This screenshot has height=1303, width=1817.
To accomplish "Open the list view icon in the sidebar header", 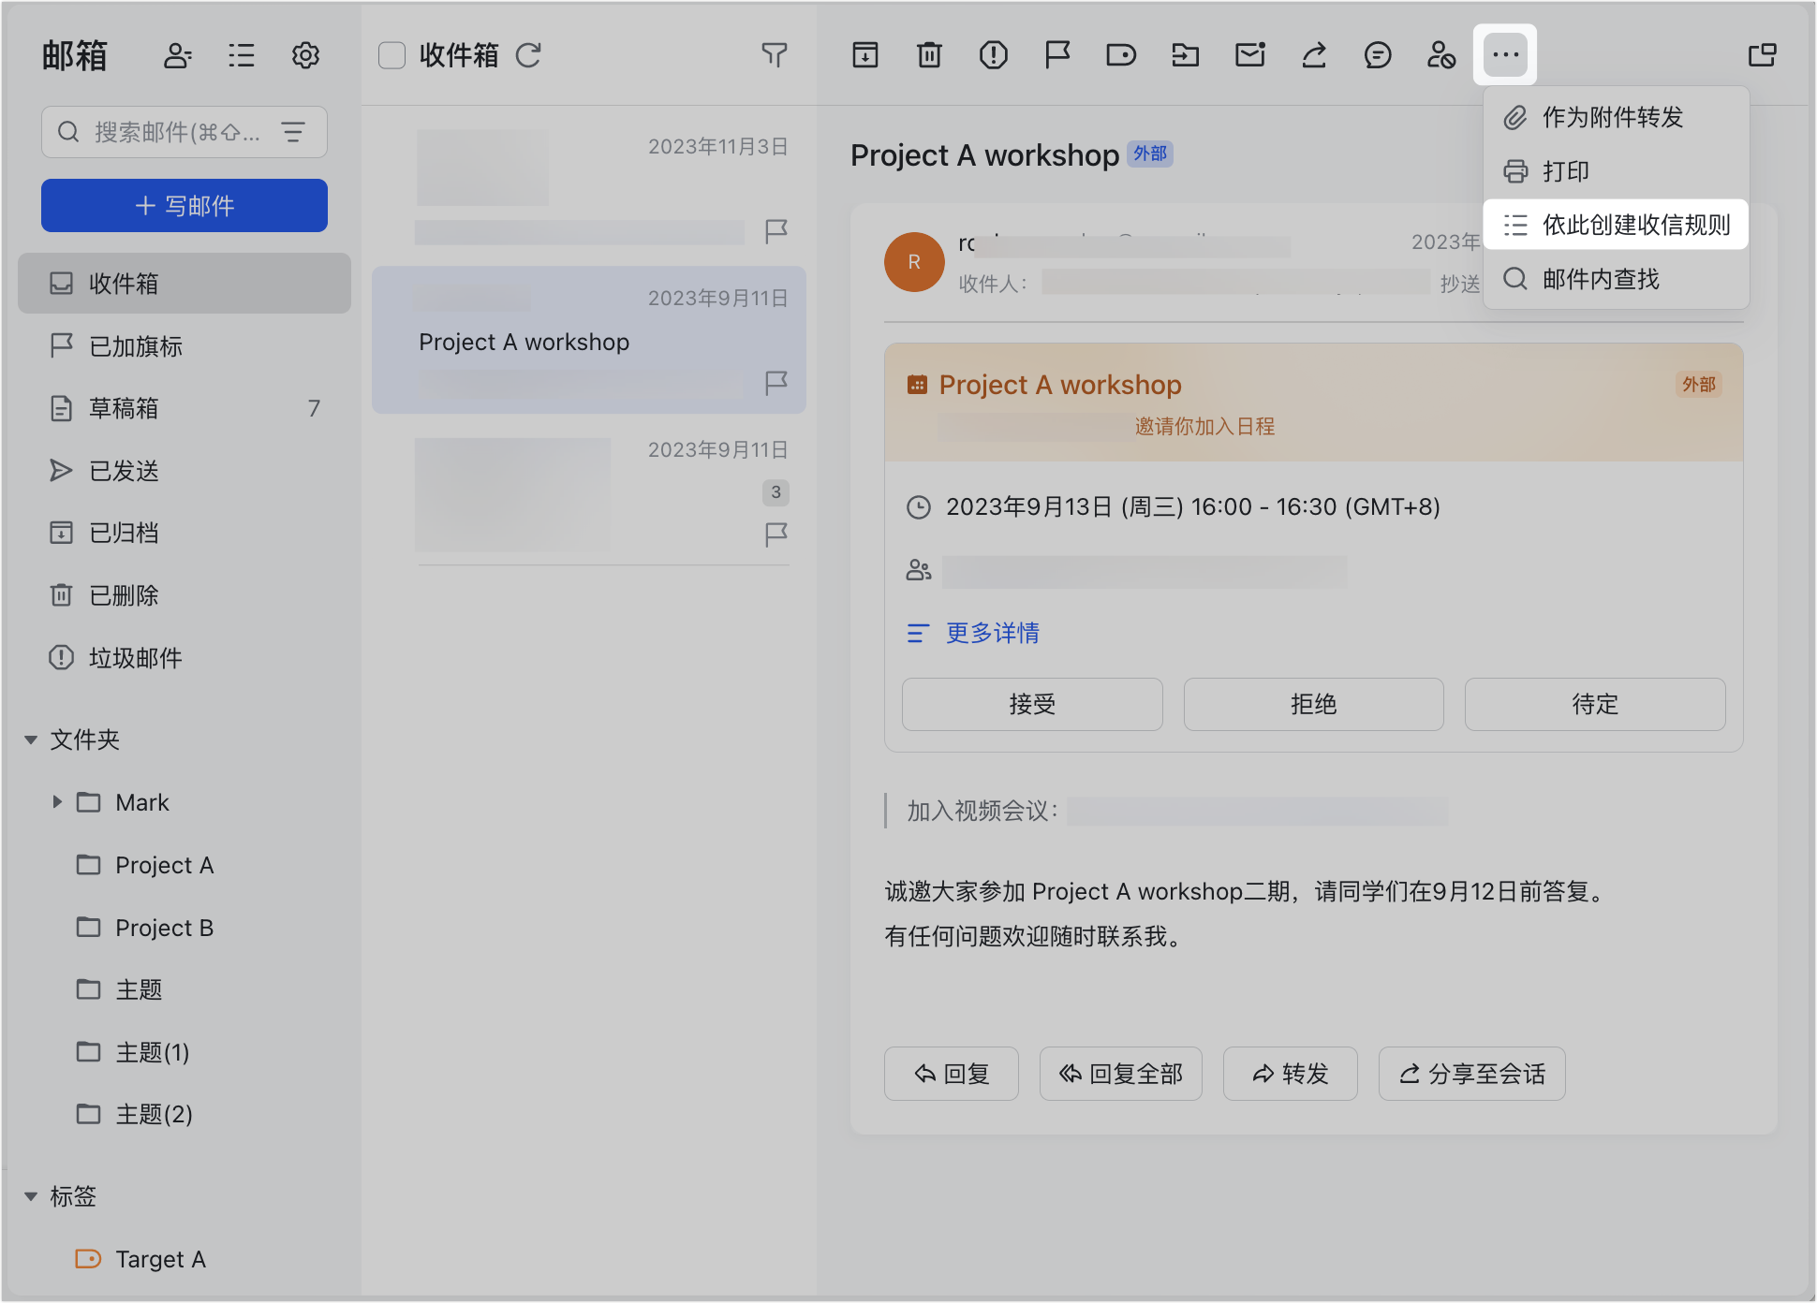I will click(242, 56).
